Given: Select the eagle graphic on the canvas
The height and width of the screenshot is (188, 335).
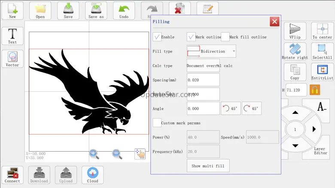Looking at the screenshot, I should click(x=88, y=92).
